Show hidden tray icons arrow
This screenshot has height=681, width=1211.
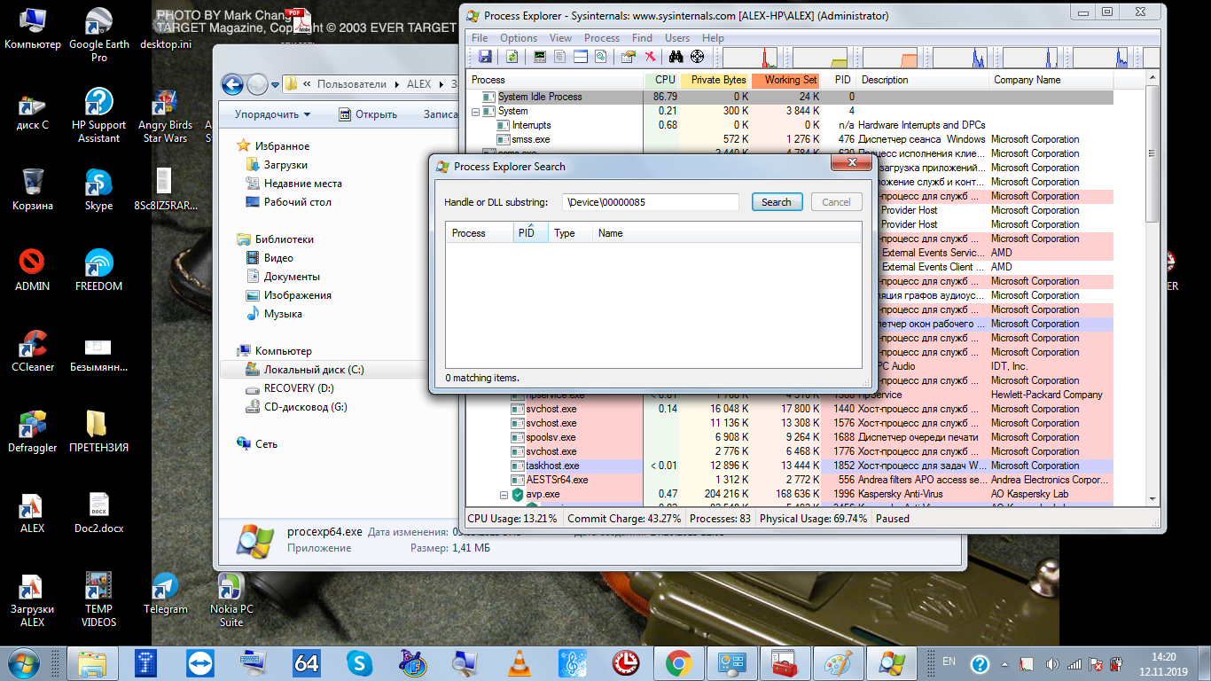[x=1006, y=663]
